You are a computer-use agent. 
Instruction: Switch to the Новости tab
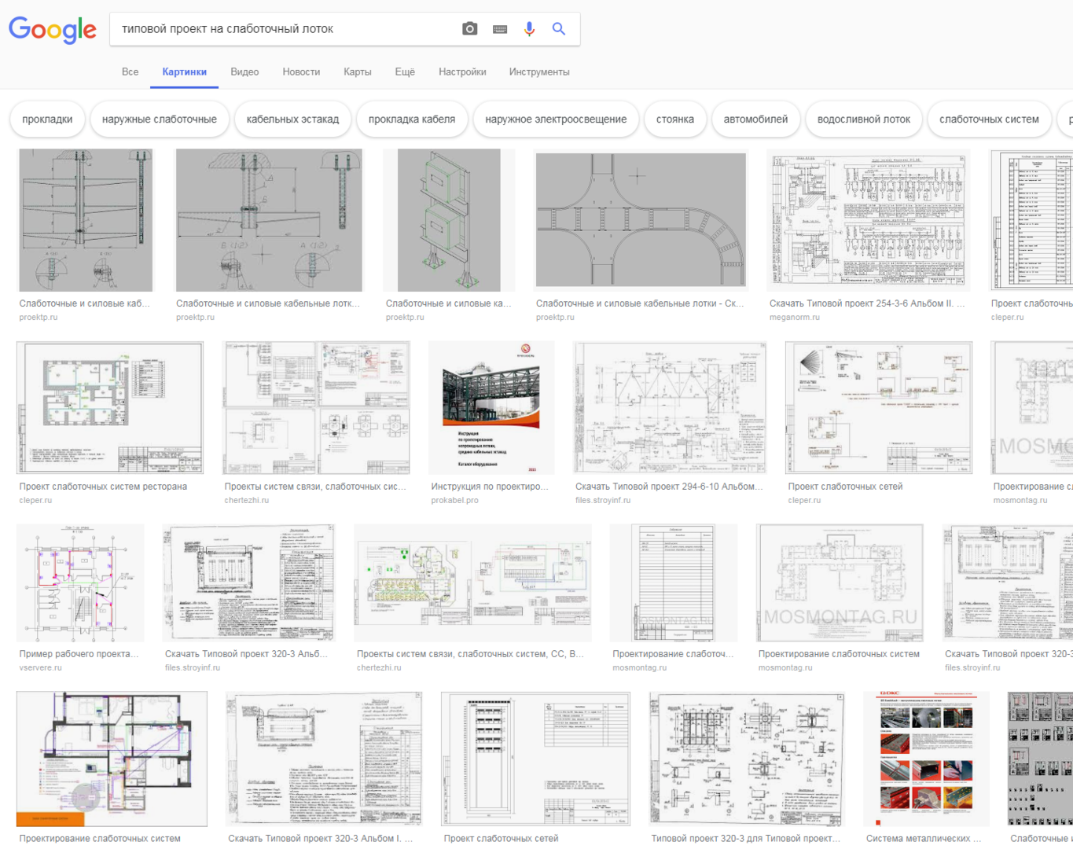[301, 72]
